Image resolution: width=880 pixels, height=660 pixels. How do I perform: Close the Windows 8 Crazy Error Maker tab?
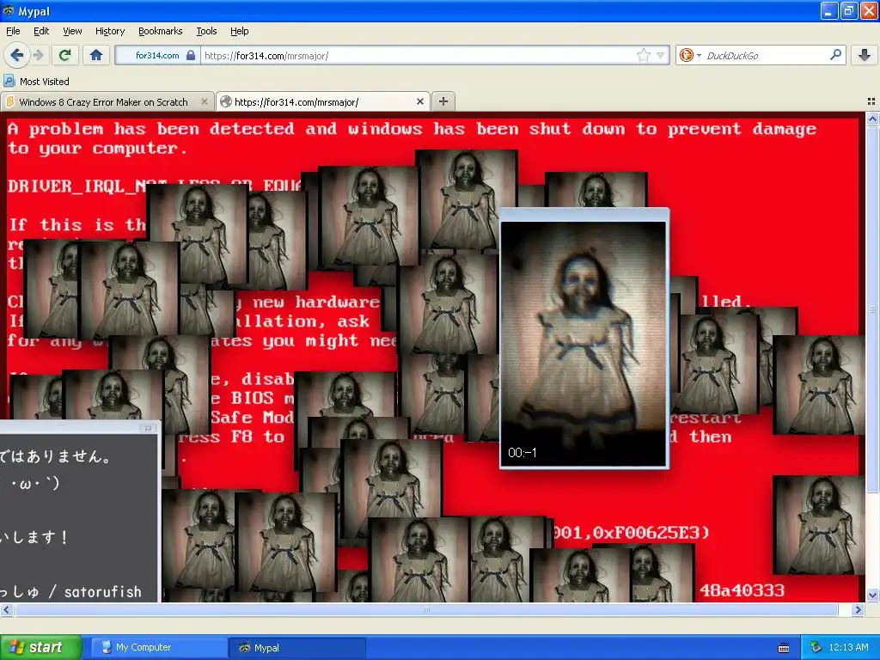pos(205,101)
